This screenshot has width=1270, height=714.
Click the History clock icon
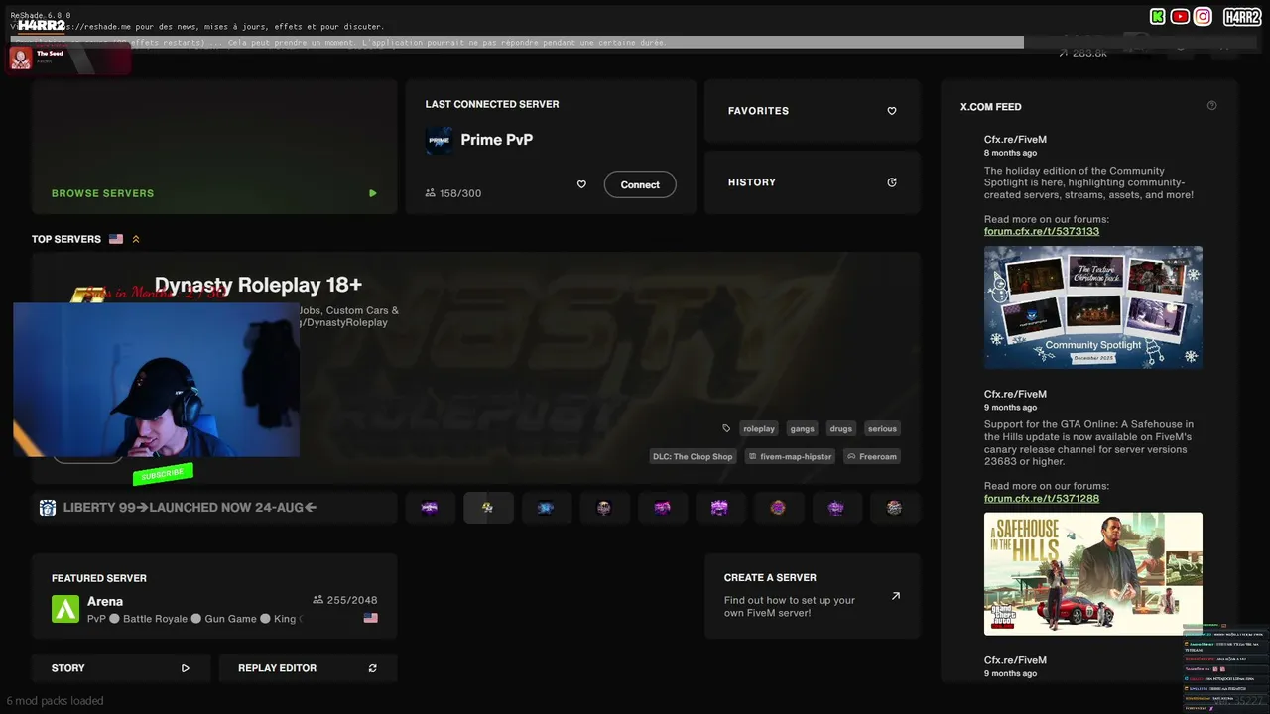point(892,182)
